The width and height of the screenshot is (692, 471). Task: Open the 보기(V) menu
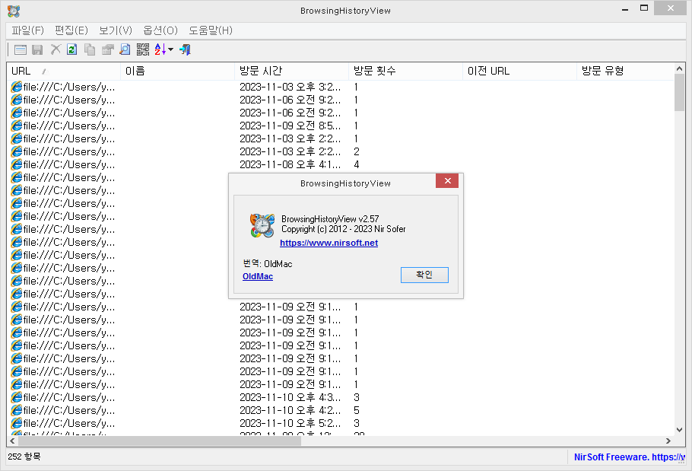115,30
